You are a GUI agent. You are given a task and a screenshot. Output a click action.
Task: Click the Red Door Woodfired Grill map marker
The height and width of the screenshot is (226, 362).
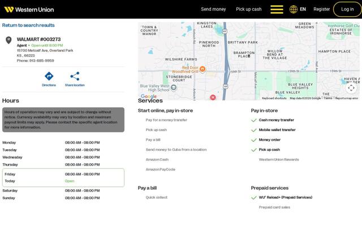[x=202, y=69]
